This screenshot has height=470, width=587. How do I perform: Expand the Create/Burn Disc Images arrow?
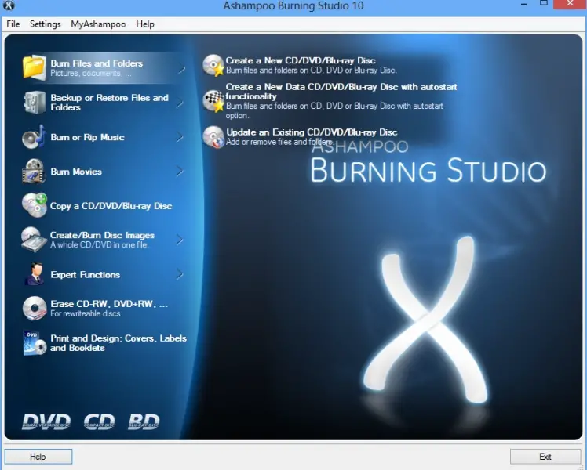tap(180, 240)
